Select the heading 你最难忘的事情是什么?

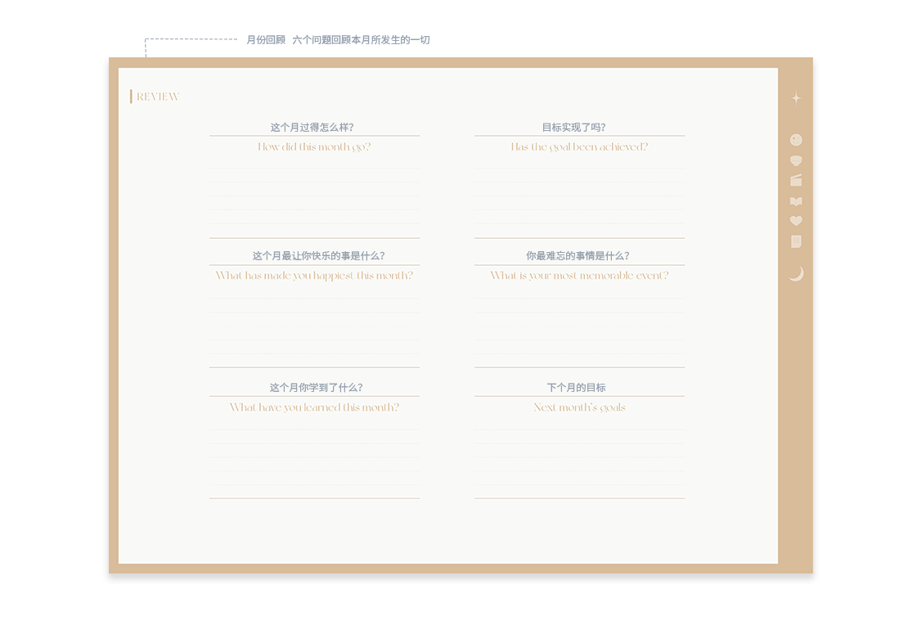578,255
